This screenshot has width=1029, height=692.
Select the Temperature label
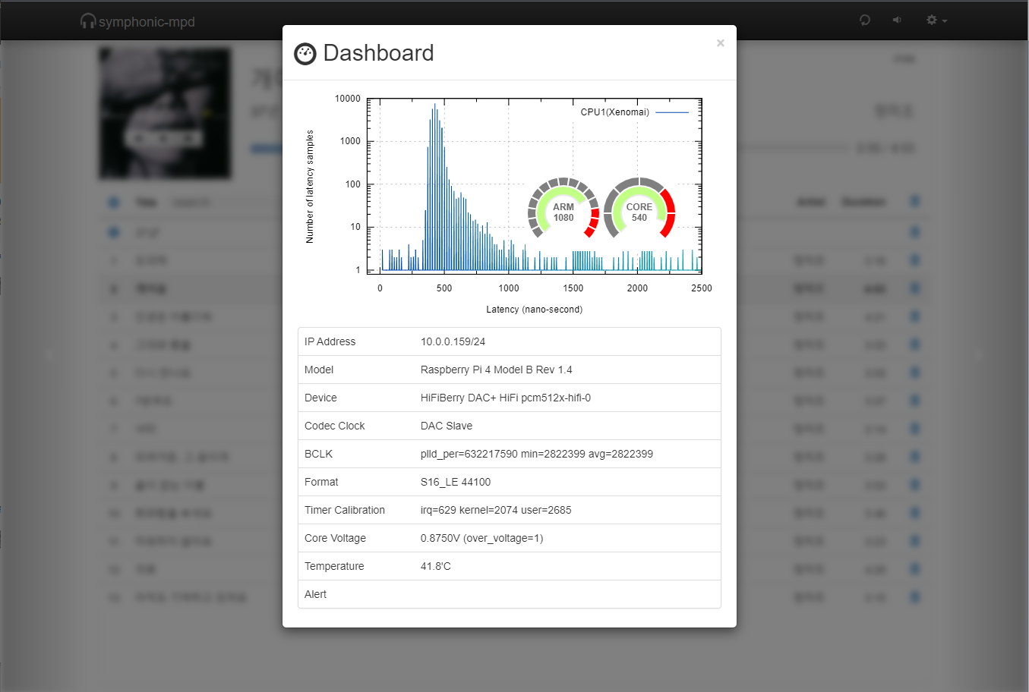tap(334, 566)
